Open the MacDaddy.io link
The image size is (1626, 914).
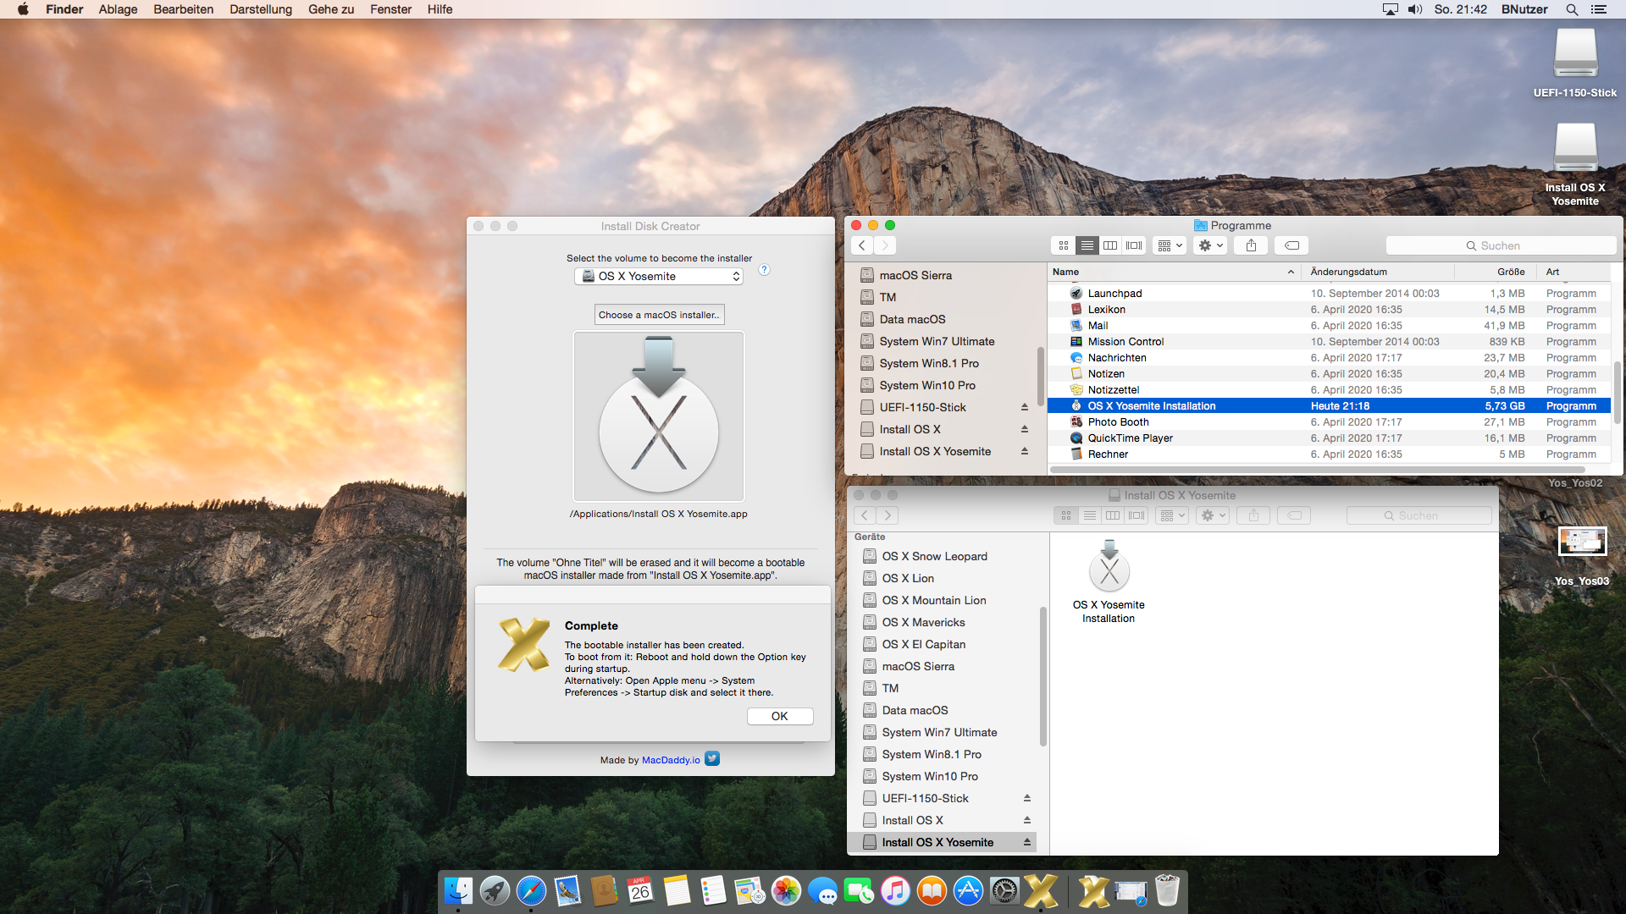pos(671,760)
